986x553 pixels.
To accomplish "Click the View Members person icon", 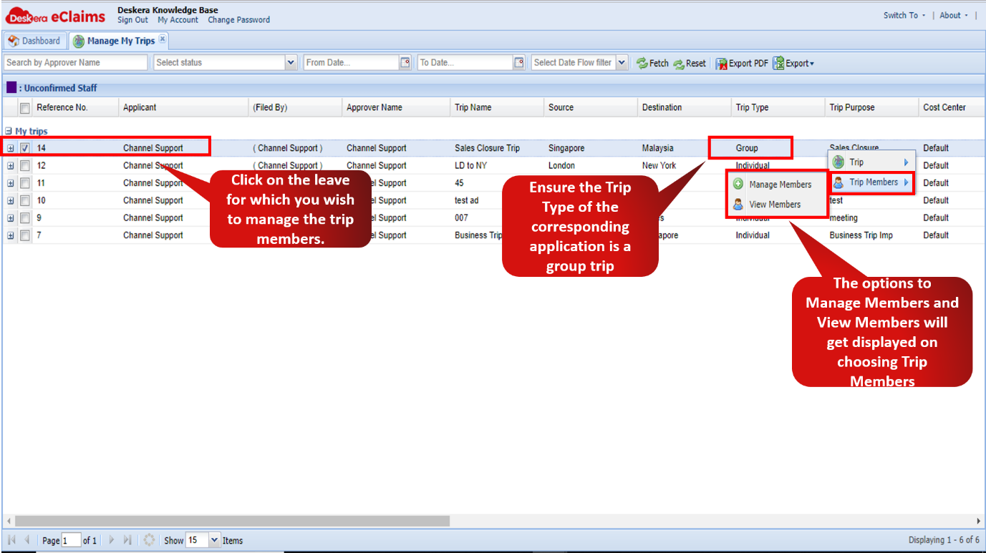I will [x=738, y=204].
